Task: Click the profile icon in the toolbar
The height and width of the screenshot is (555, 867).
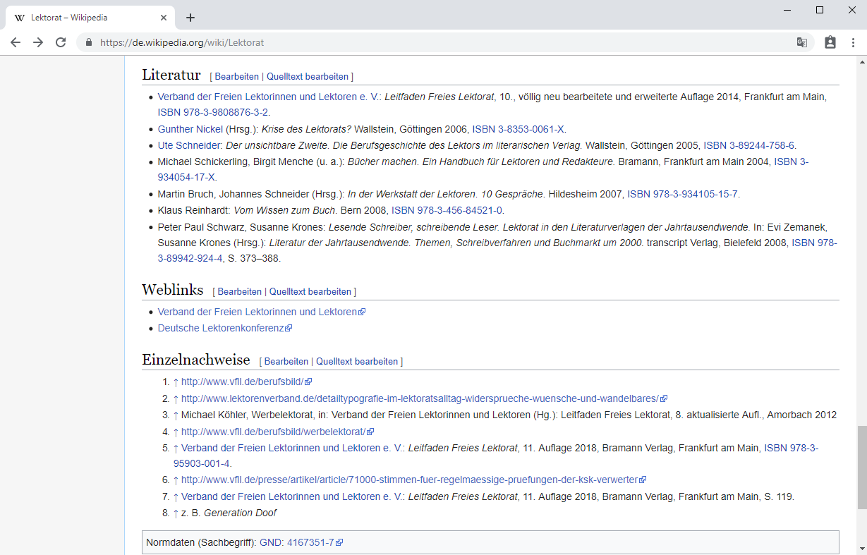Action: pyautogui.click(x=830, y=42)
